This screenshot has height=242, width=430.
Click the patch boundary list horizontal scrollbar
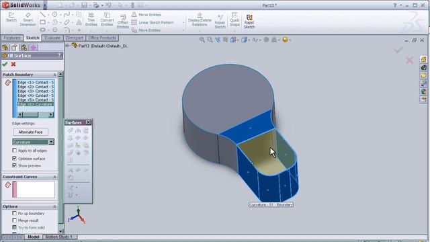36,114
